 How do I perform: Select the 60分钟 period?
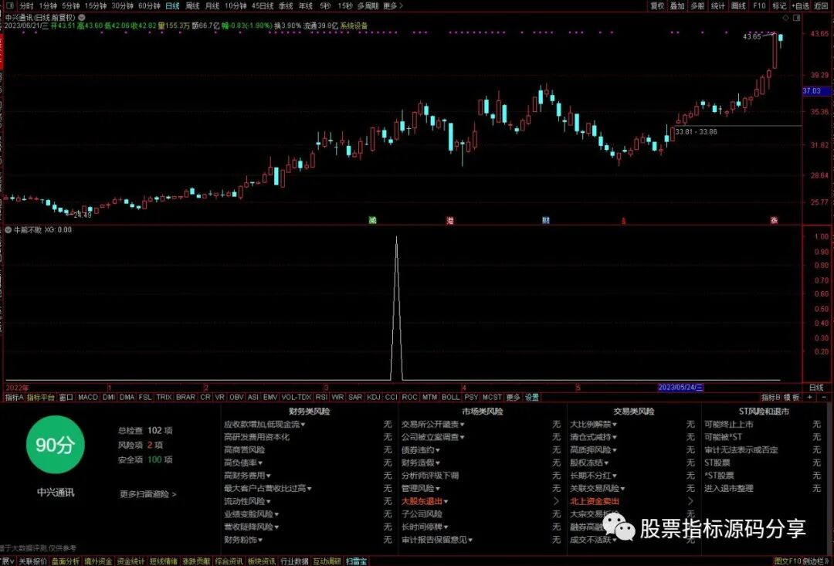pos(149,6)
